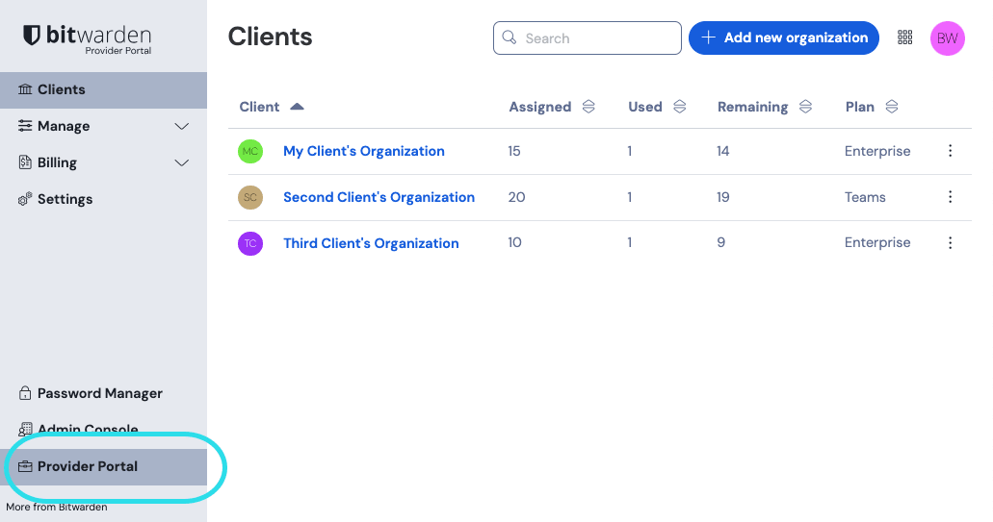This screenshot has height=522, width=993.
Task: Open the Manage sidebar section
Action: tap(103, 126)
